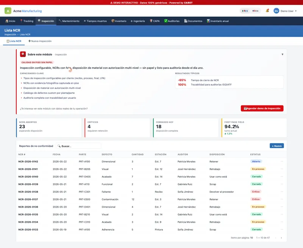Click the Cerrados hoy card
The height and width of the screenshot is (248, 303).
tap(186, 128)
